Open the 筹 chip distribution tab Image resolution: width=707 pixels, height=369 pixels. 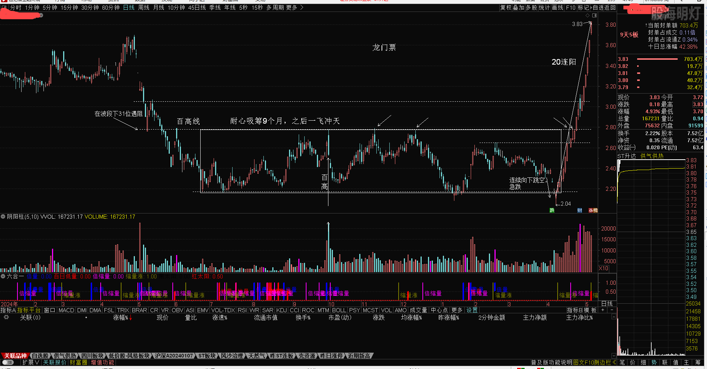698,362
